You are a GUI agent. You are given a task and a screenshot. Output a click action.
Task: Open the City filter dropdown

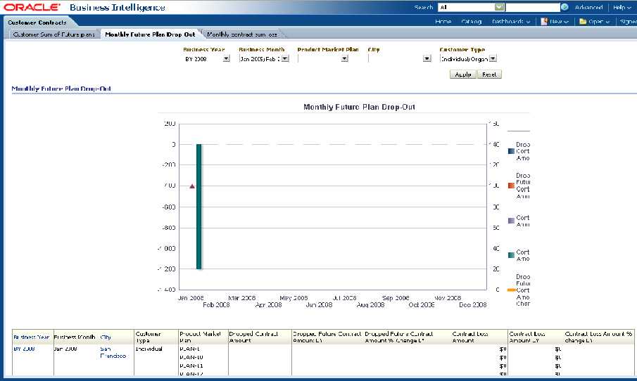pyautogui.click(x=427, y=59)
